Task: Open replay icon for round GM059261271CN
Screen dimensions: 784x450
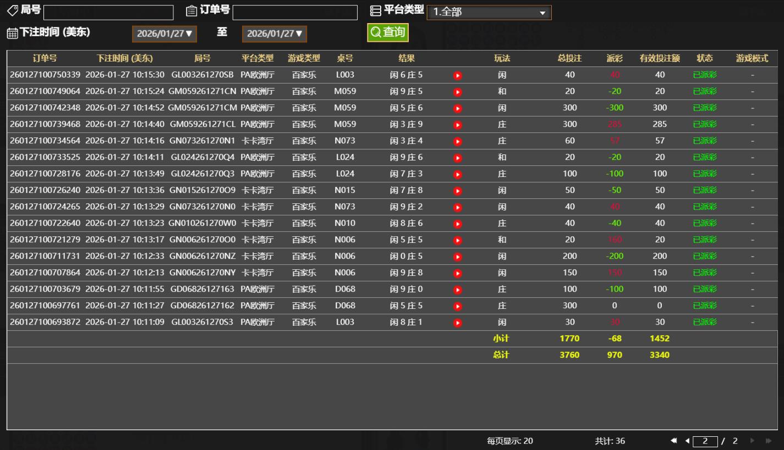Action: [457, 92]
